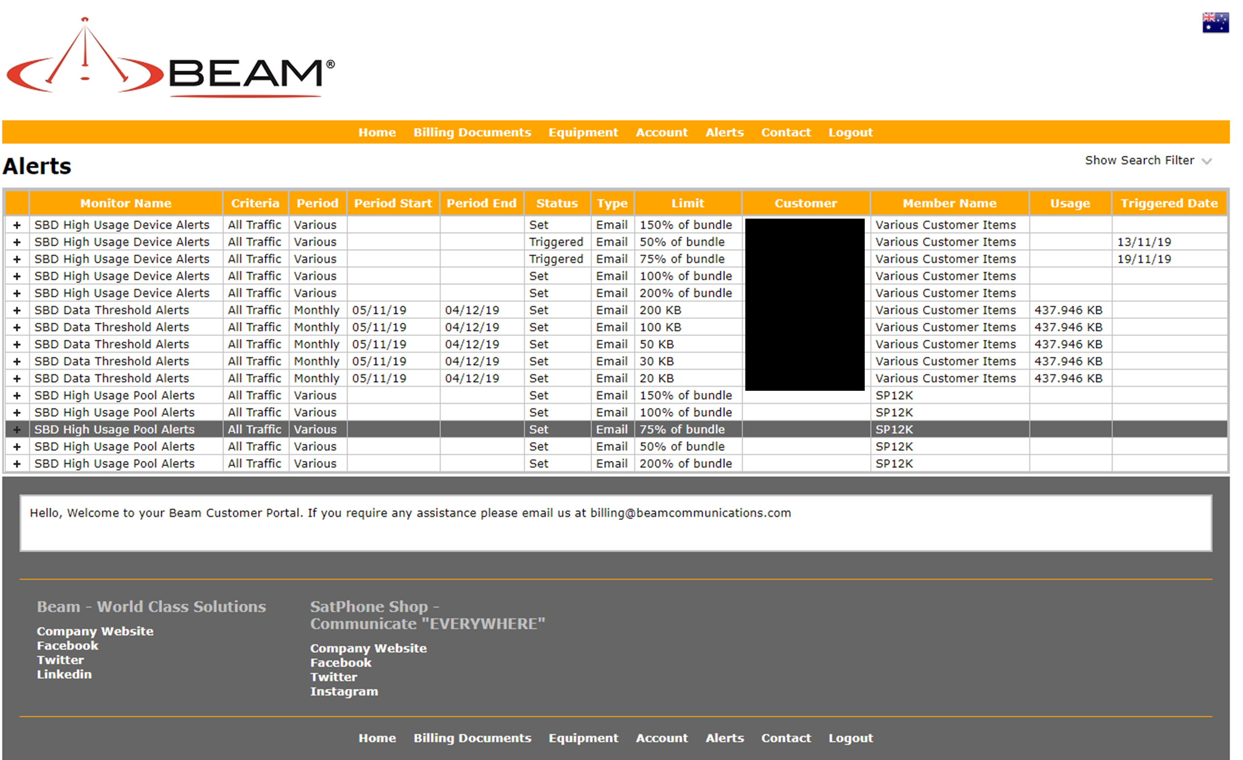
Task: Expand Pool Alerts row with 200% of bundle
Action: (17, 464)
